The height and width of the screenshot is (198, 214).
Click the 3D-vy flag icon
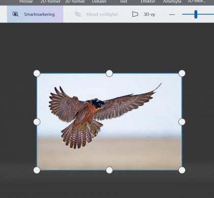(135, 14)
